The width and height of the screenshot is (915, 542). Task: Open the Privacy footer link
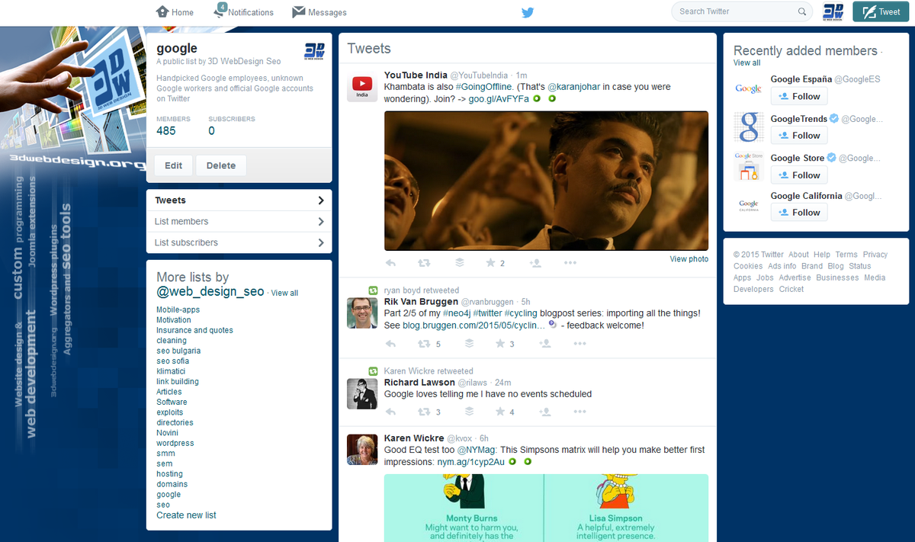pos(875,255)
